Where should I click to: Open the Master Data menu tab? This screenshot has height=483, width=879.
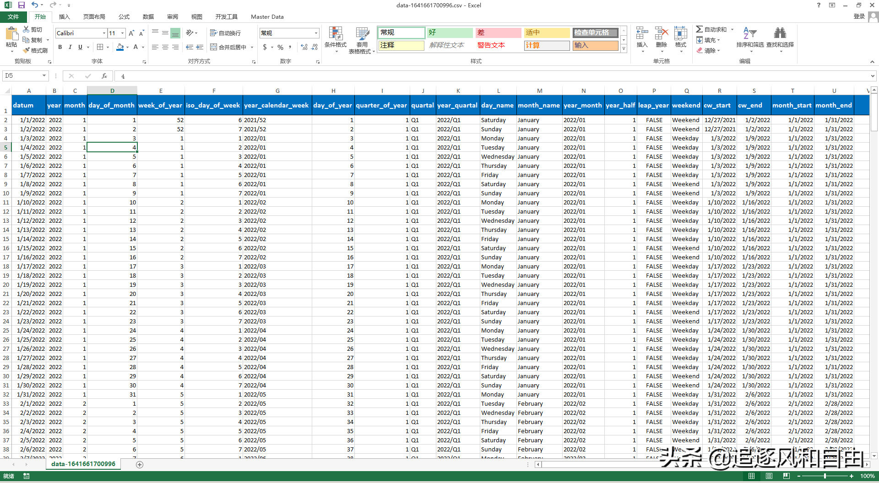(267, 16)
